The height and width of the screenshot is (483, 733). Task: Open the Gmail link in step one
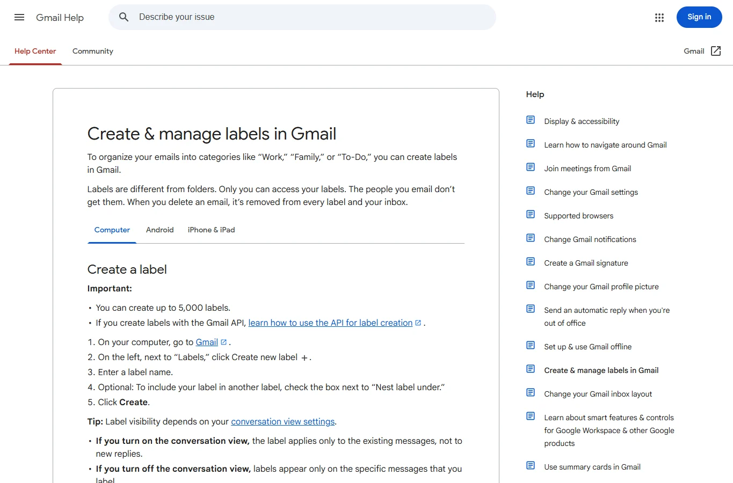207,342
